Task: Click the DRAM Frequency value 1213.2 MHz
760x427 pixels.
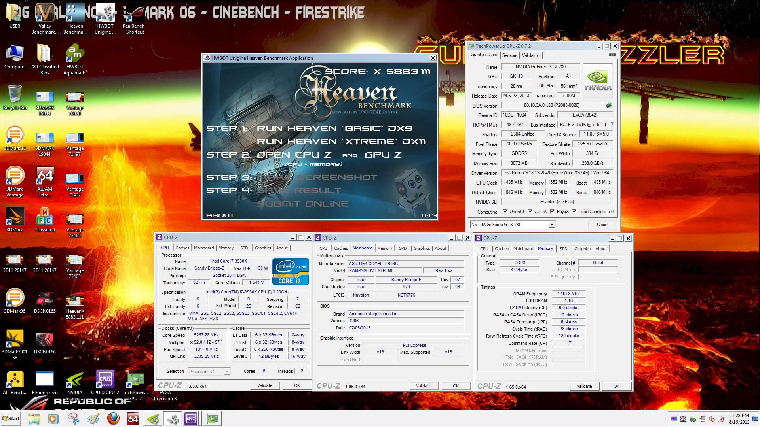Action: [x=568, y=294]
